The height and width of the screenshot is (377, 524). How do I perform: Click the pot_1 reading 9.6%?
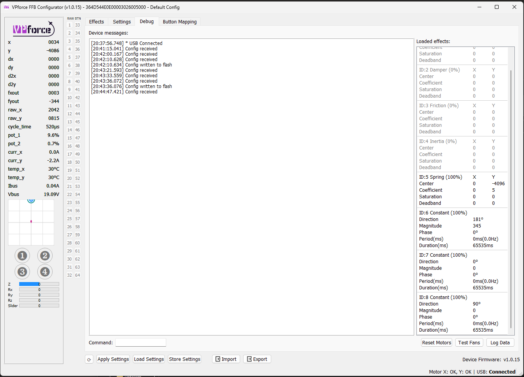53,135
